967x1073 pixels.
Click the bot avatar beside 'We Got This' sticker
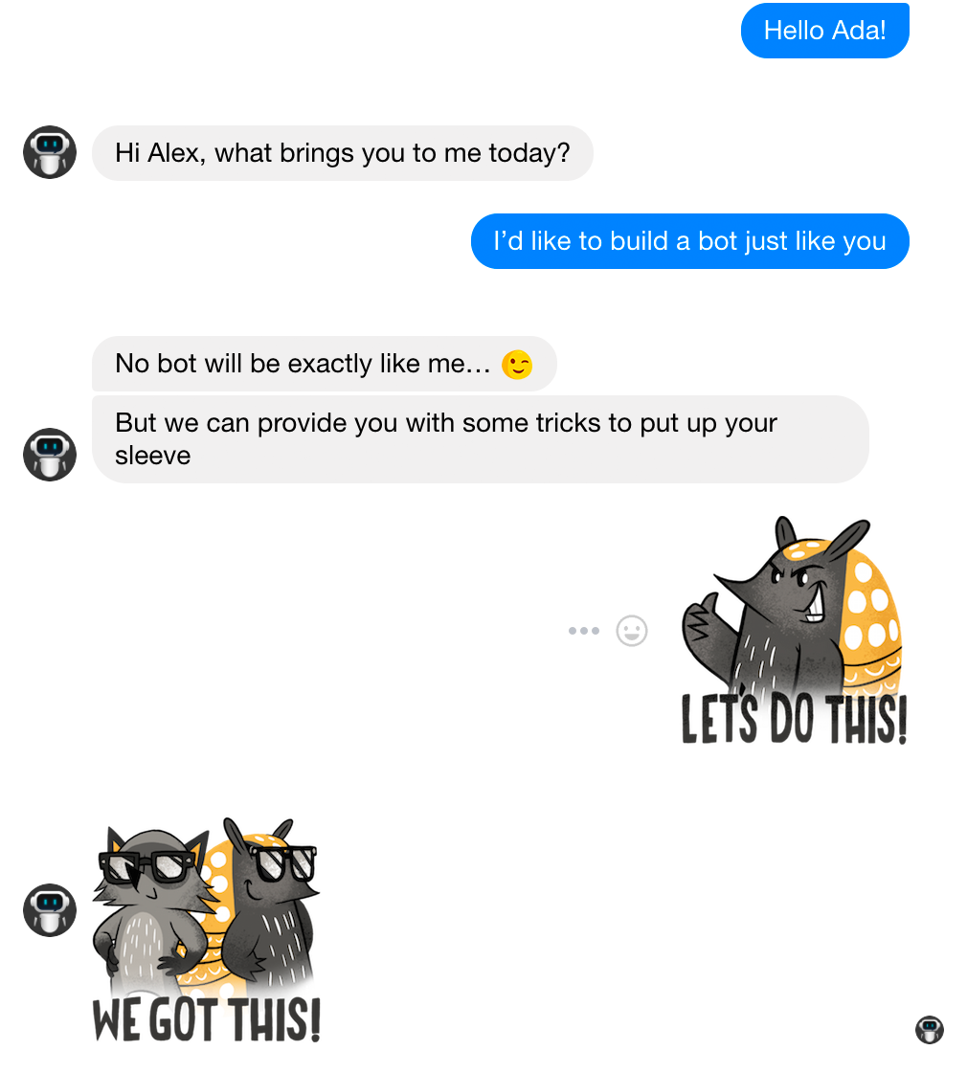click(x=50, y=910)
